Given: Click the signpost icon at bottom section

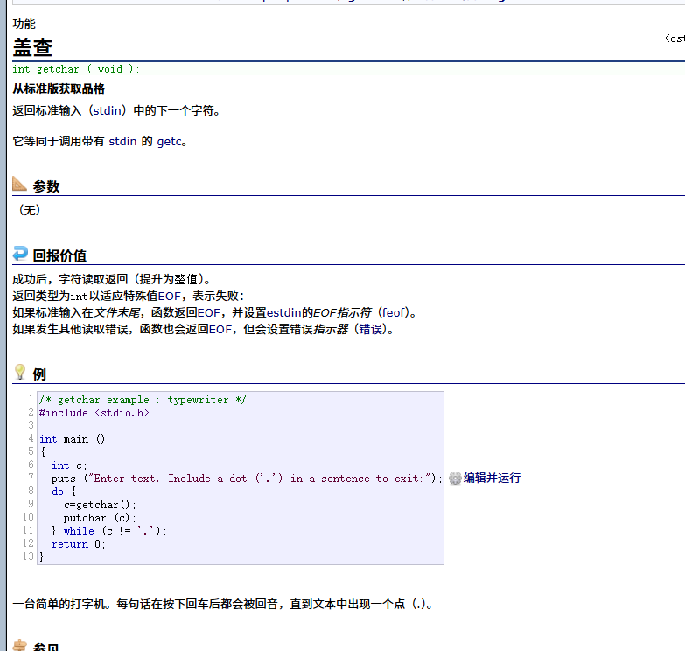Looking at the screenshot, I should (x=20, y=646).
